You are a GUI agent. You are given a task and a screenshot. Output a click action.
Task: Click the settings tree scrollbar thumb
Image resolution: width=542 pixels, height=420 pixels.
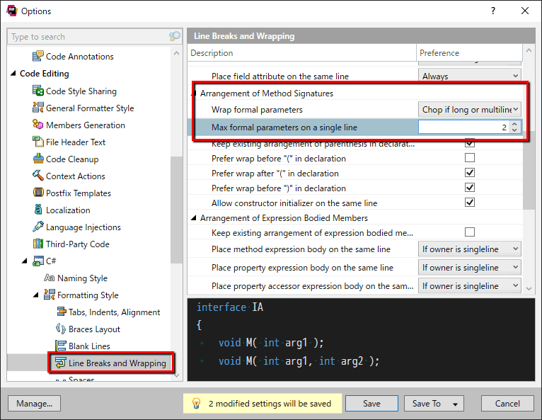(176, 210)
